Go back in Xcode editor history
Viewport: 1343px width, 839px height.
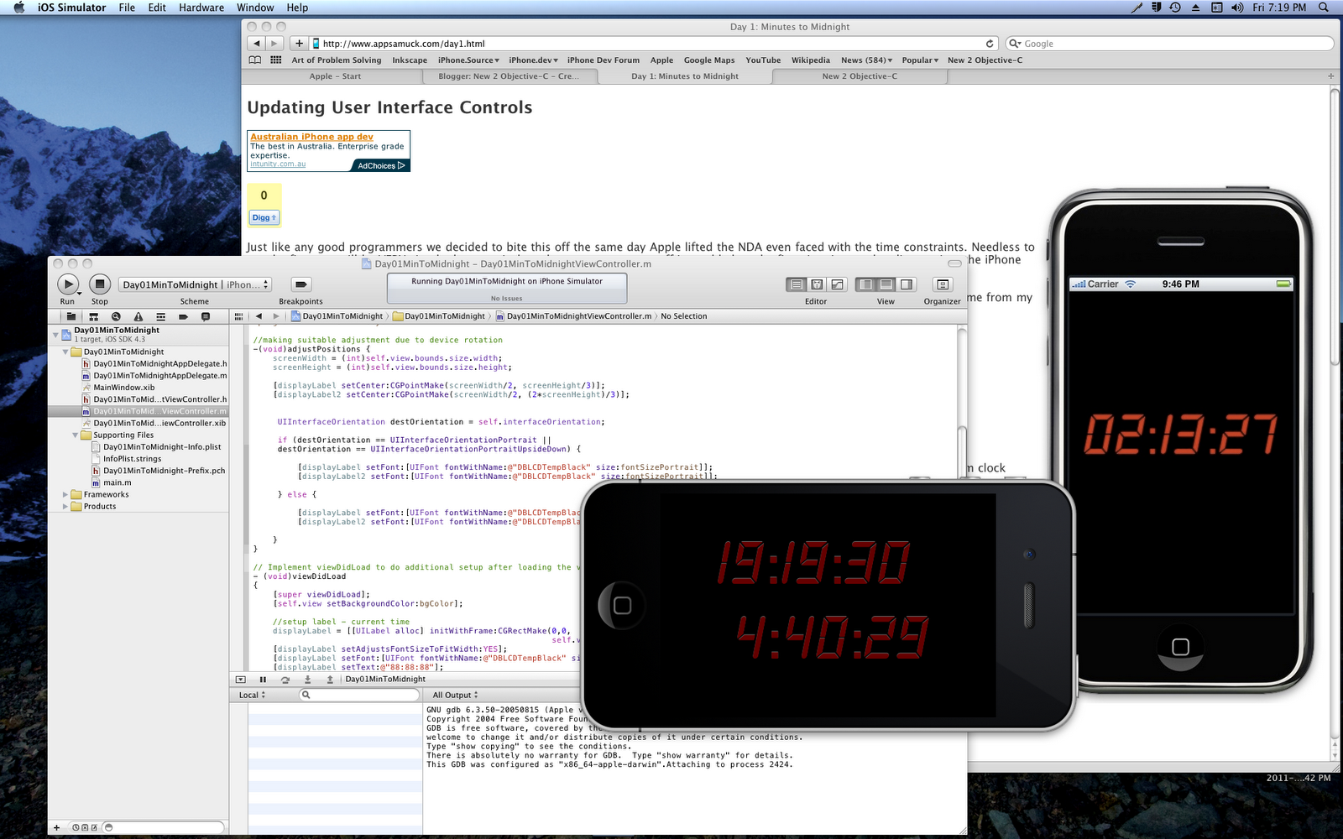pyautogui.click(x=259, y=316)
